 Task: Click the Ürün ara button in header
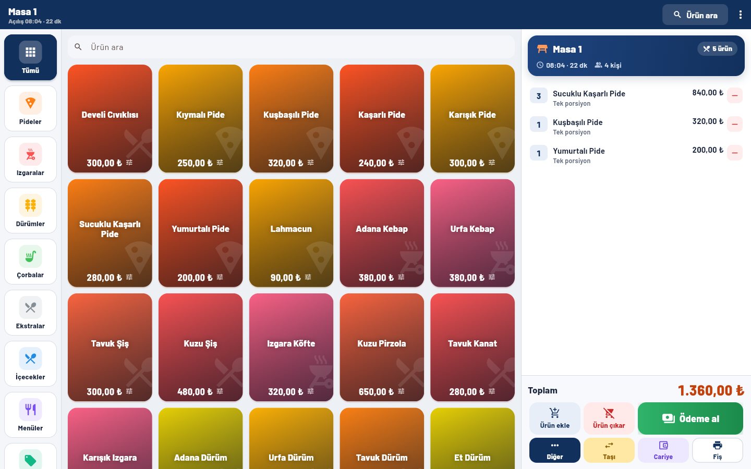pos(695,15)
